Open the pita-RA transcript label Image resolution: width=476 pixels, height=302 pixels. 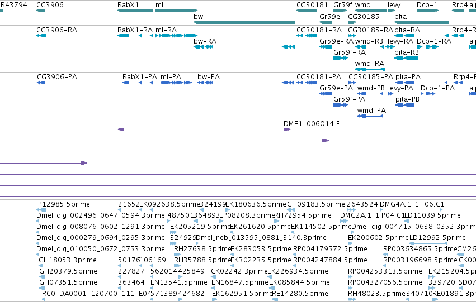pos(407,30)
